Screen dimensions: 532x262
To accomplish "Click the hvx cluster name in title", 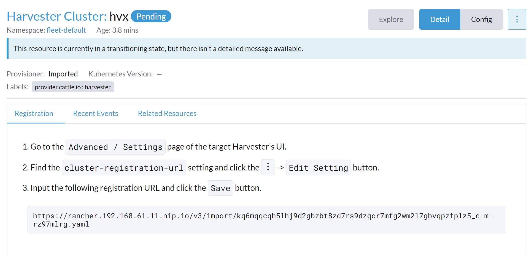I will (x=119, y=16).
